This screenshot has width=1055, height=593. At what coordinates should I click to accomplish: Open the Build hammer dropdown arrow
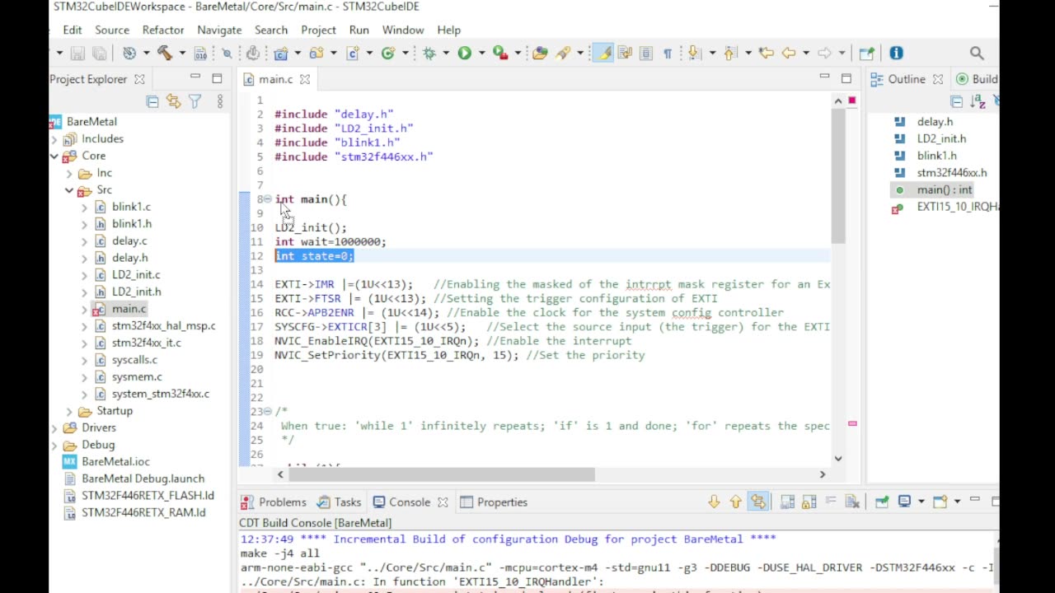coord(182,53)
